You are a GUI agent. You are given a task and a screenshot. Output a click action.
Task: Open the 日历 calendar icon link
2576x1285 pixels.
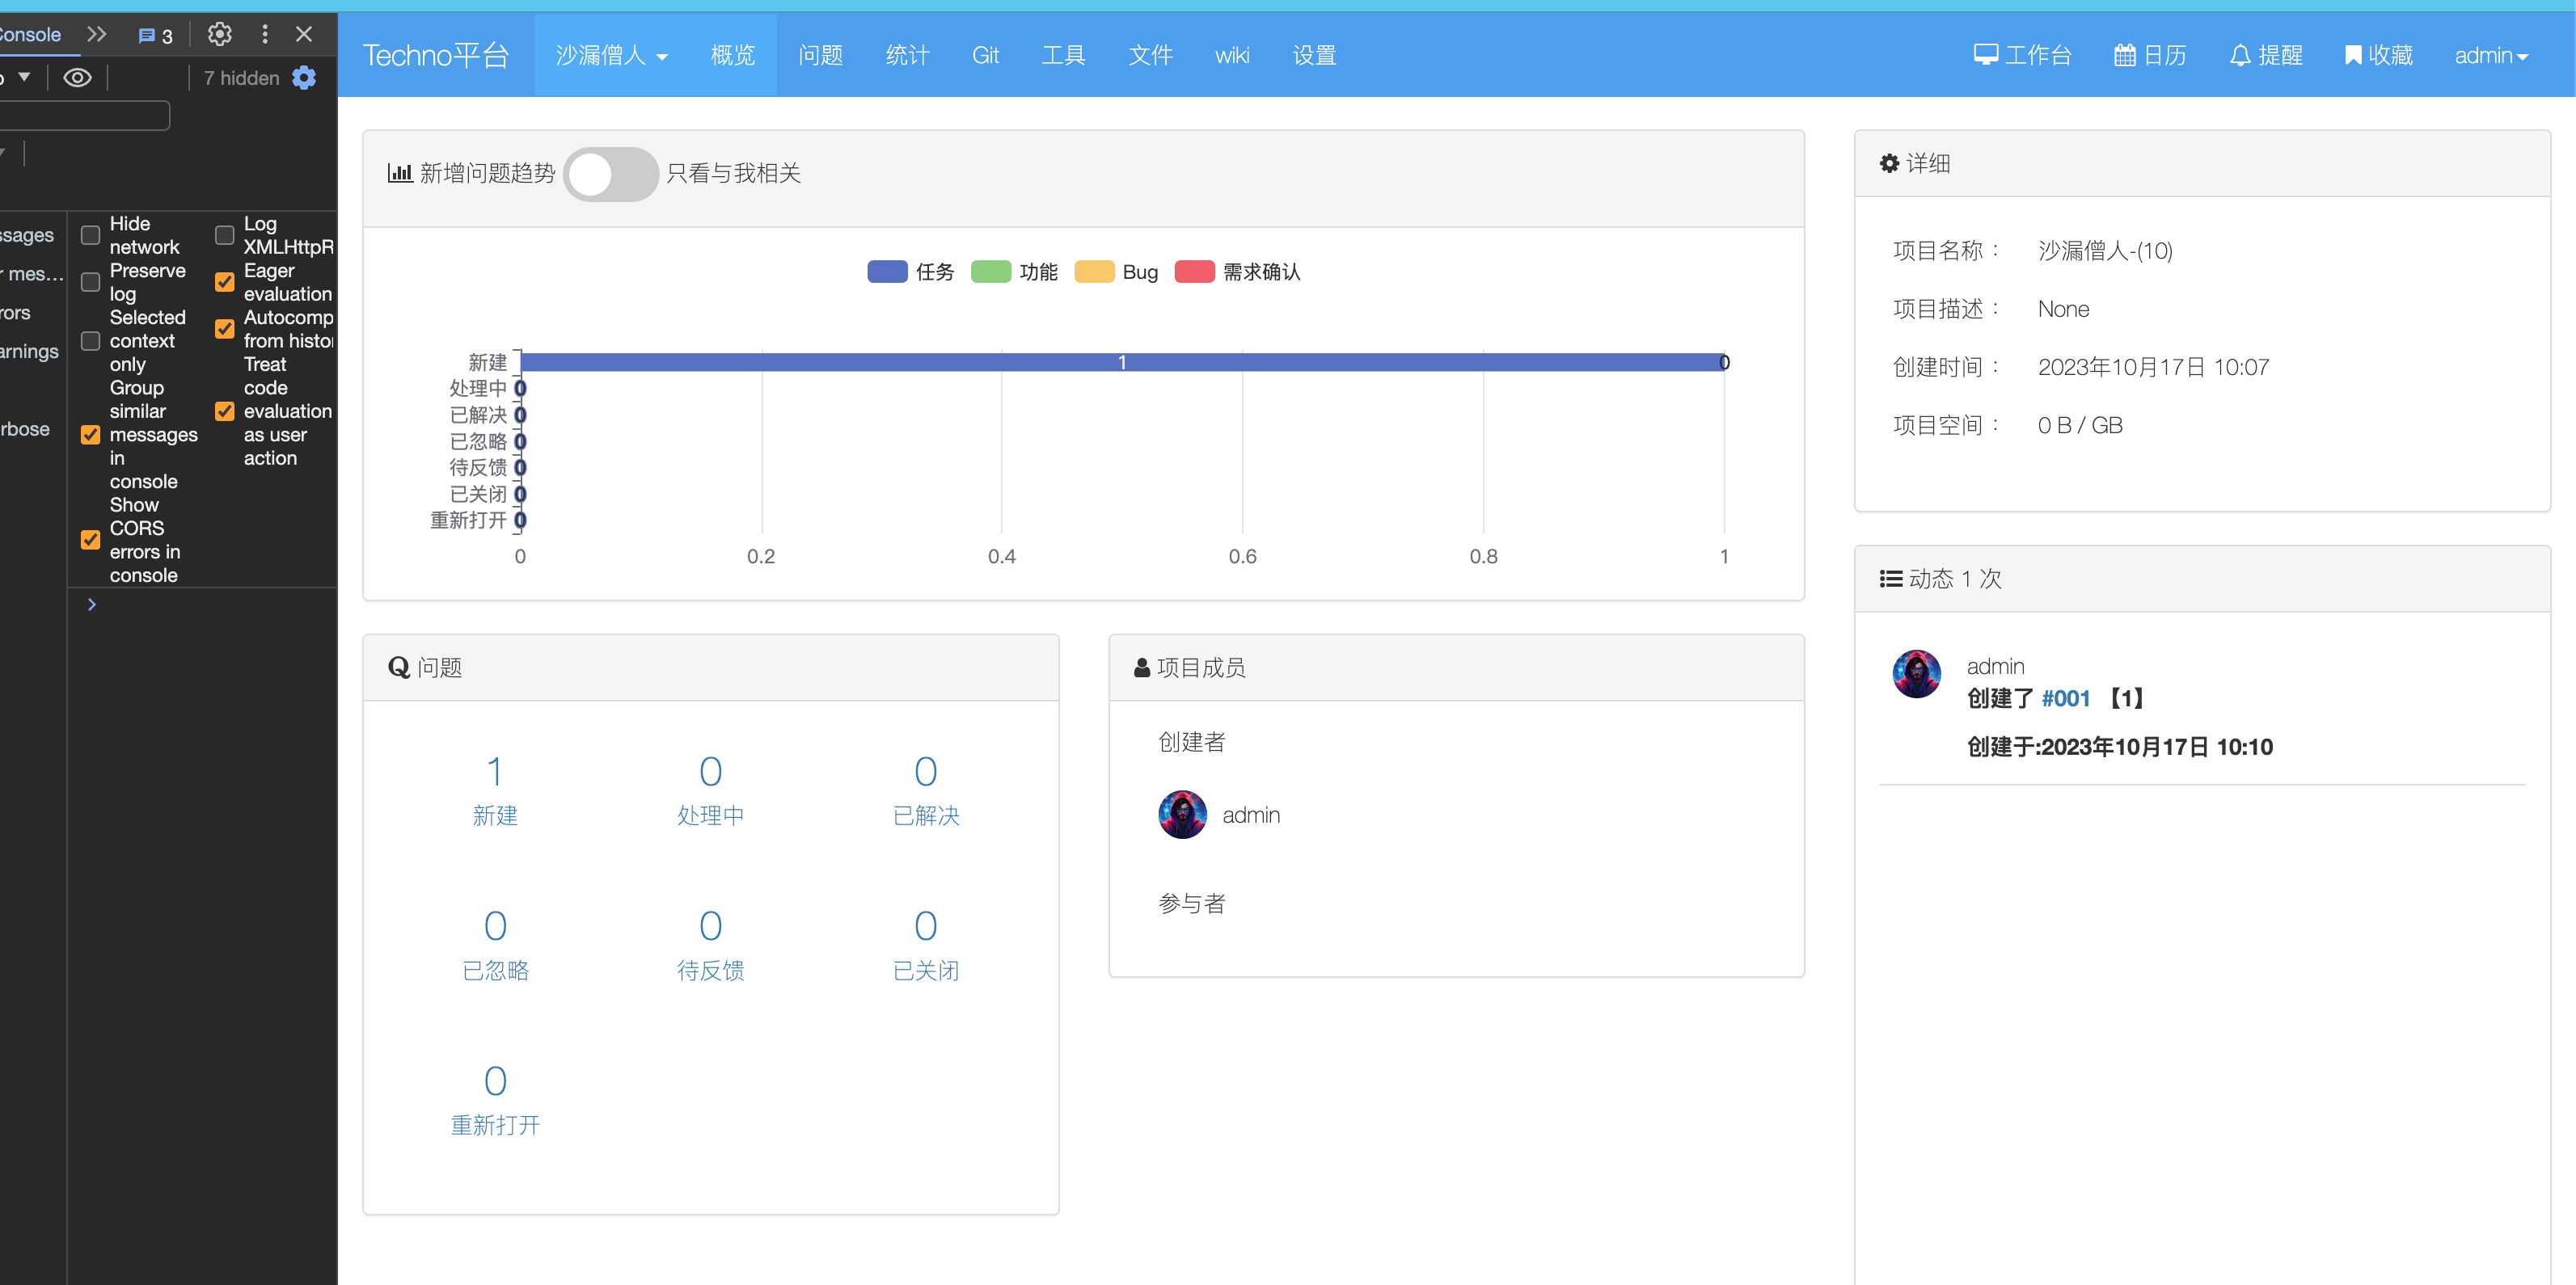click(x=2125, y=55)
